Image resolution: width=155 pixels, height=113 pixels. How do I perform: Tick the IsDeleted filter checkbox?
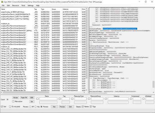click(144, 99)
